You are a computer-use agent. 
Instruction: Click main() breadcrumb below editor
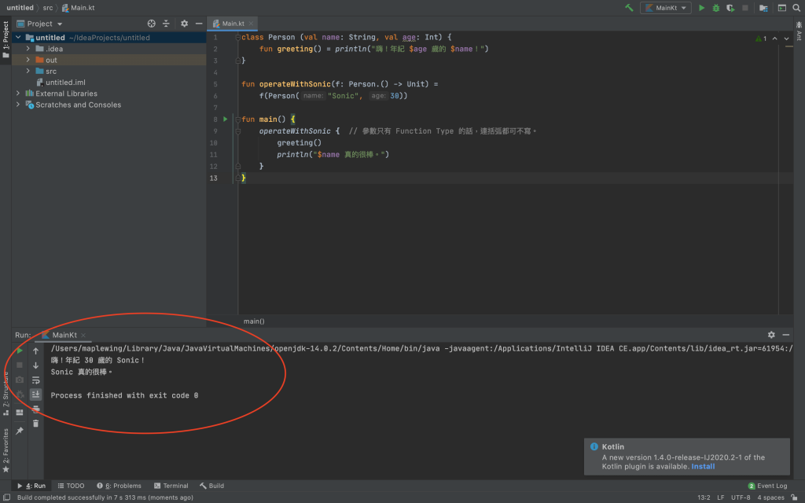click(254, 321)
